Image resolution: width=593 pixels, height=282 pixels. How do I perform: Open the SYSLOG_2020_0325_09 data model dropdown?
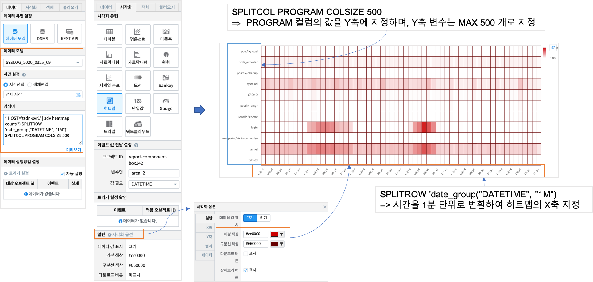43,63
